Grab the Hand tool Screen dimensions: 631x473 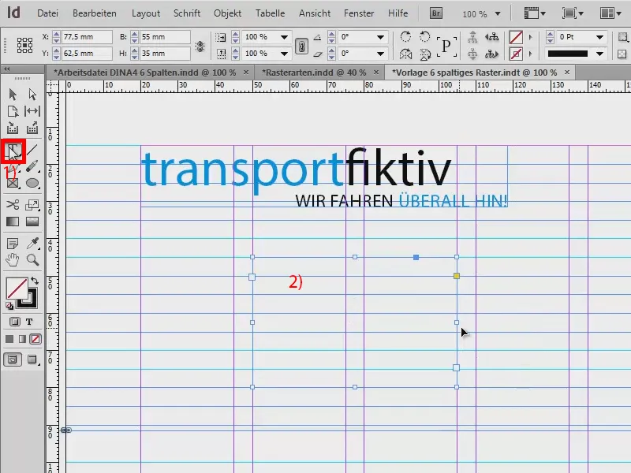point(13,260)
